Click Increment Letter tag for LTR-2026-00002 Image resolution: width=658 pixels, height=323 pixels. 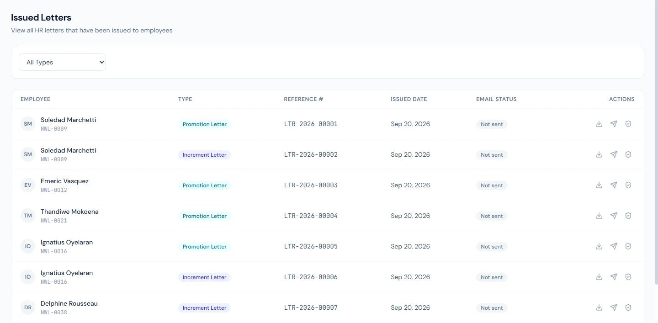click(x=205, y=155)
